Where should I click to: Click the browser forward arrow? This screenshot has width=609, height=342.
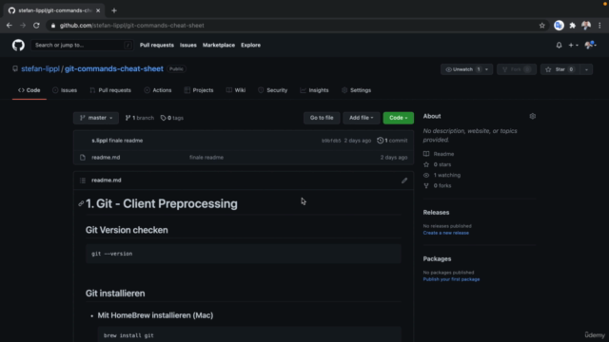pos(23,26)
